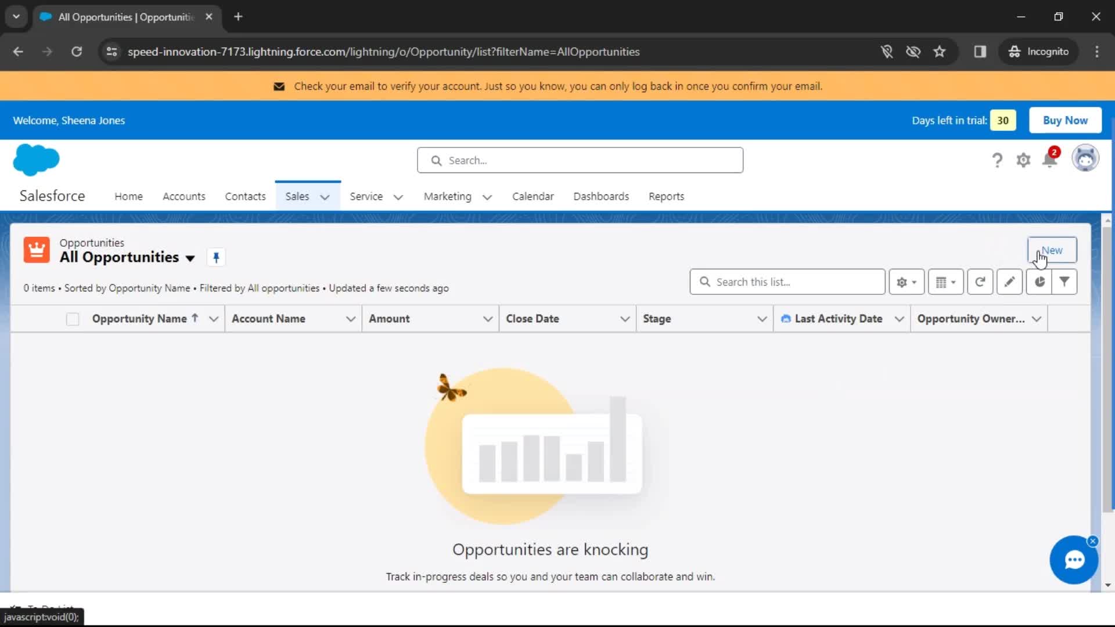
Task: Expand Amount column menu
Action: 488,319
